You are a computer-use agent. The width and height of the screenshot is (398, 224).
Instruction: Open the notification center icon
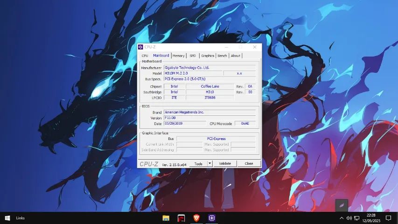[388, 218]
